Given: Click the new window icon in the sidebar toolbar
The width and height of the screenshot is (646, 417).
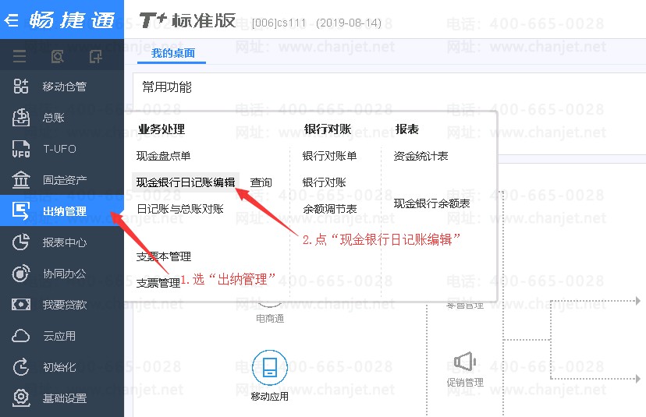Looking at the screenshot, I should (96, 56).
